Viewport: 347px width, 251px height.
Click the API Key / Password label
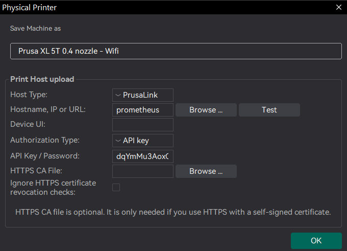coord(44,156)
